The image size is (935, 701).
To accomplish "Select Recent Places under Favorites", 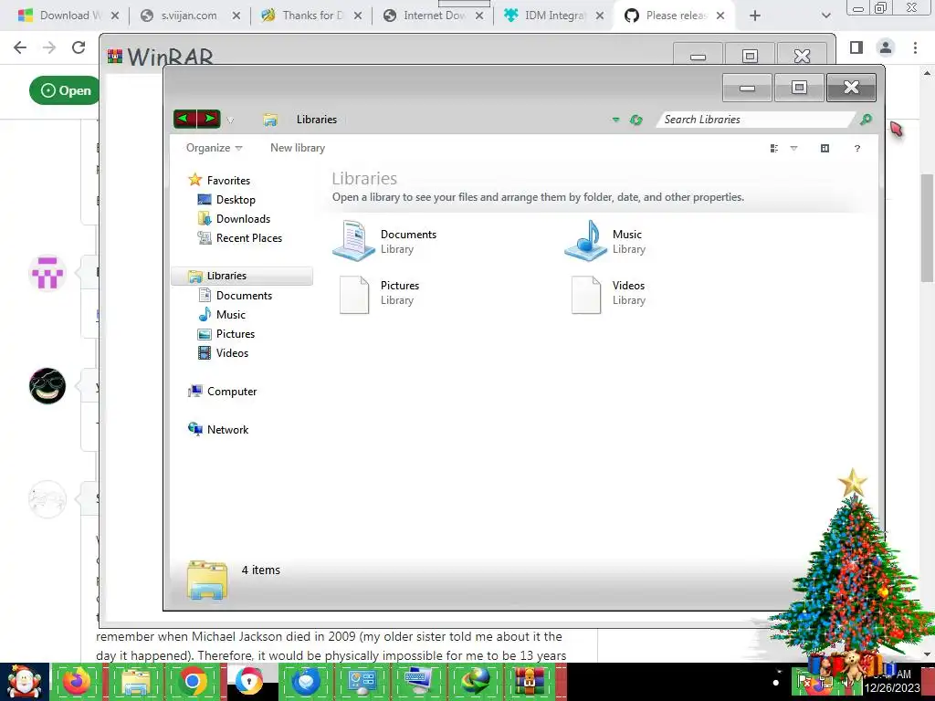I will pos(239,238).
